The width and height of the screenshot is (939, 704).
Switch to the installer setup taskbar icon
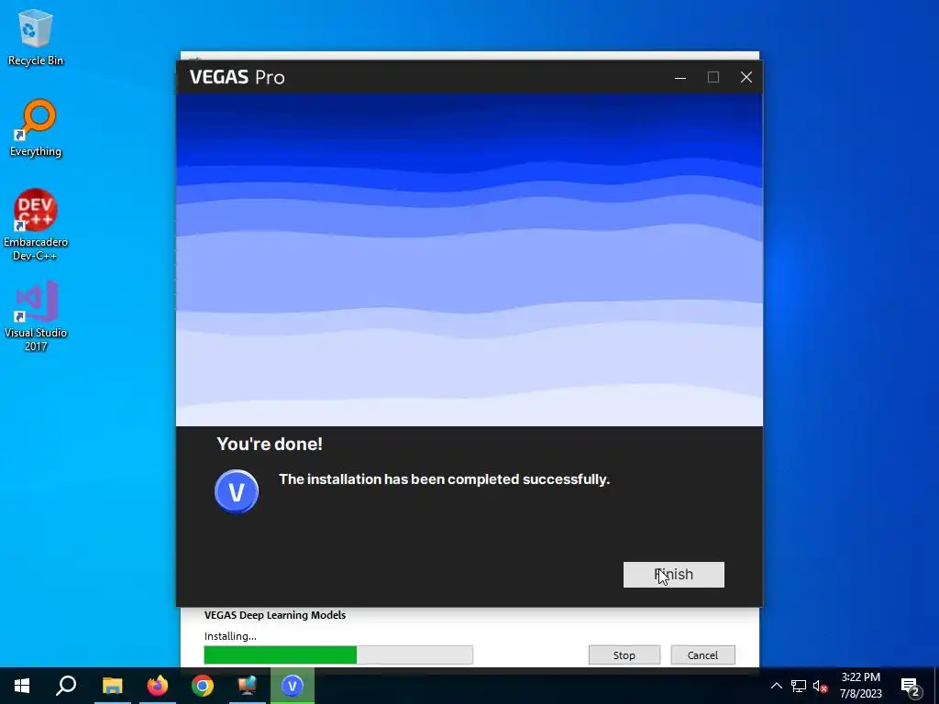click(x=248, y=686)
